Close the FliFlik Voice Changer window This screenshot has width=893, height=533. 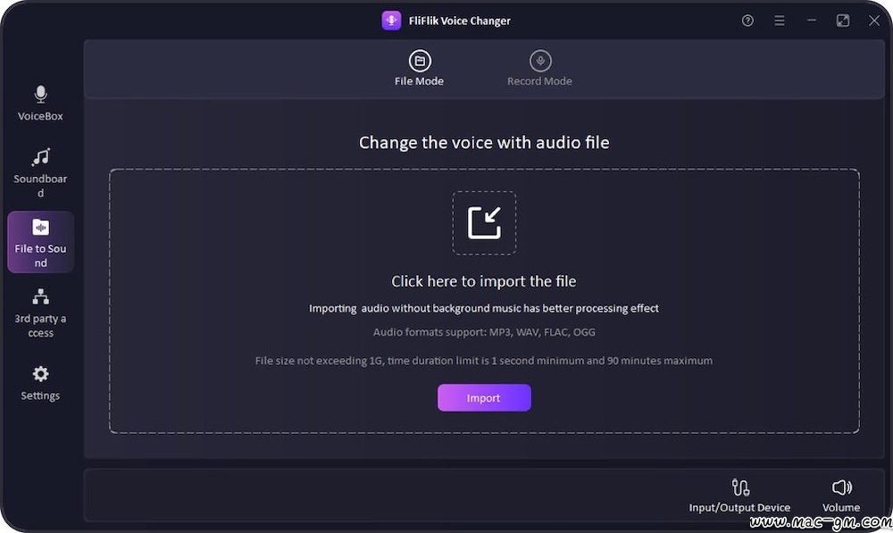874,21
